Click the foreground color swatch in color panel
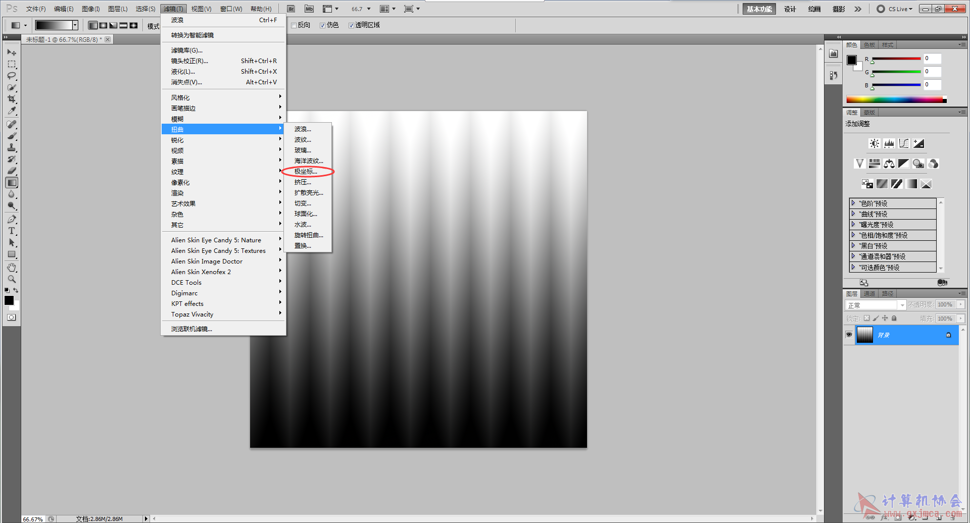The image size is (970, 523). pyautogui.click(x=852, y=60)
